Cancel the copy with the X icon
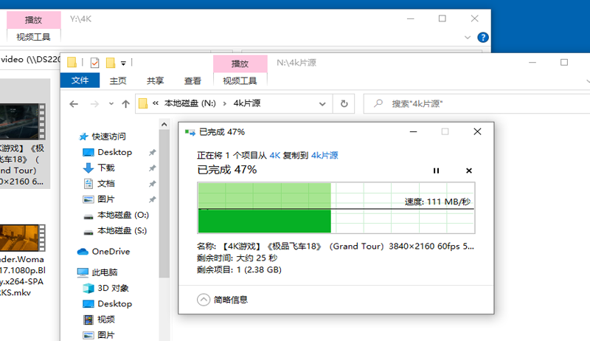This screenshot has width=590, height=341. tap(469, 170)
